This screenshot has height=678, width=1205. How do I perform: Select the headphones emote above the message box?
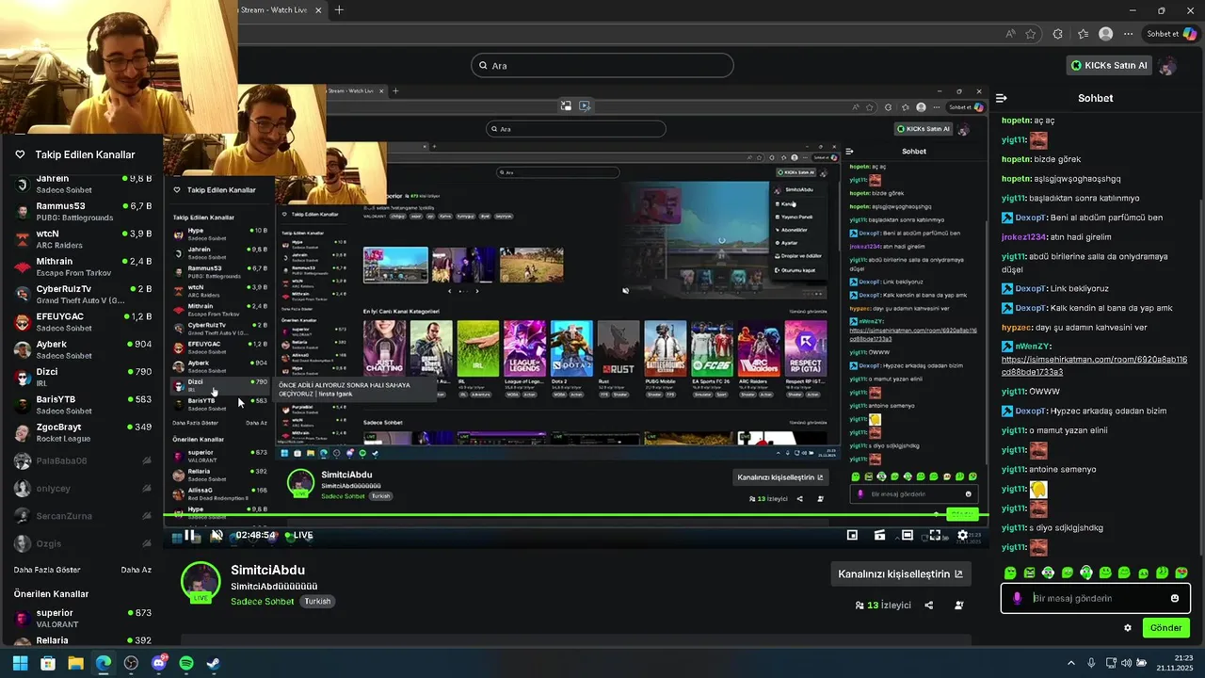(x=1086, y=573)
